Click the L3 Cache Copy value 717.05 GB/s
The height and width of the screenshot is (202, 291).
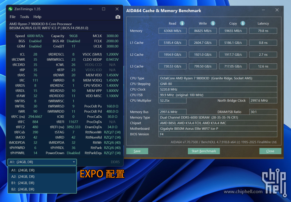(233, 66)
